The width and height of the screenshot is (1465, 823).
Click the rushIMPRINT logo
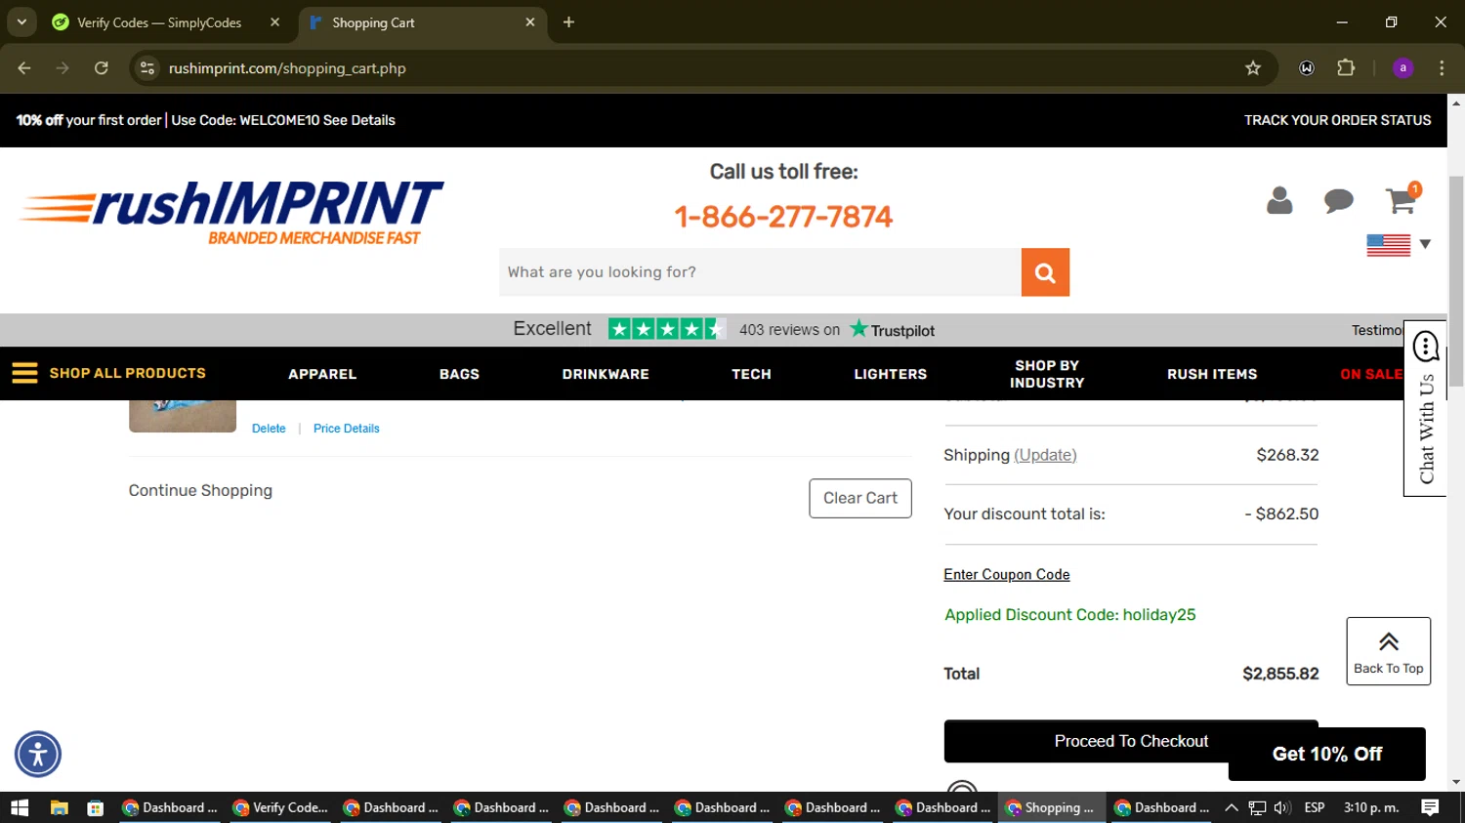pos(231,212)
